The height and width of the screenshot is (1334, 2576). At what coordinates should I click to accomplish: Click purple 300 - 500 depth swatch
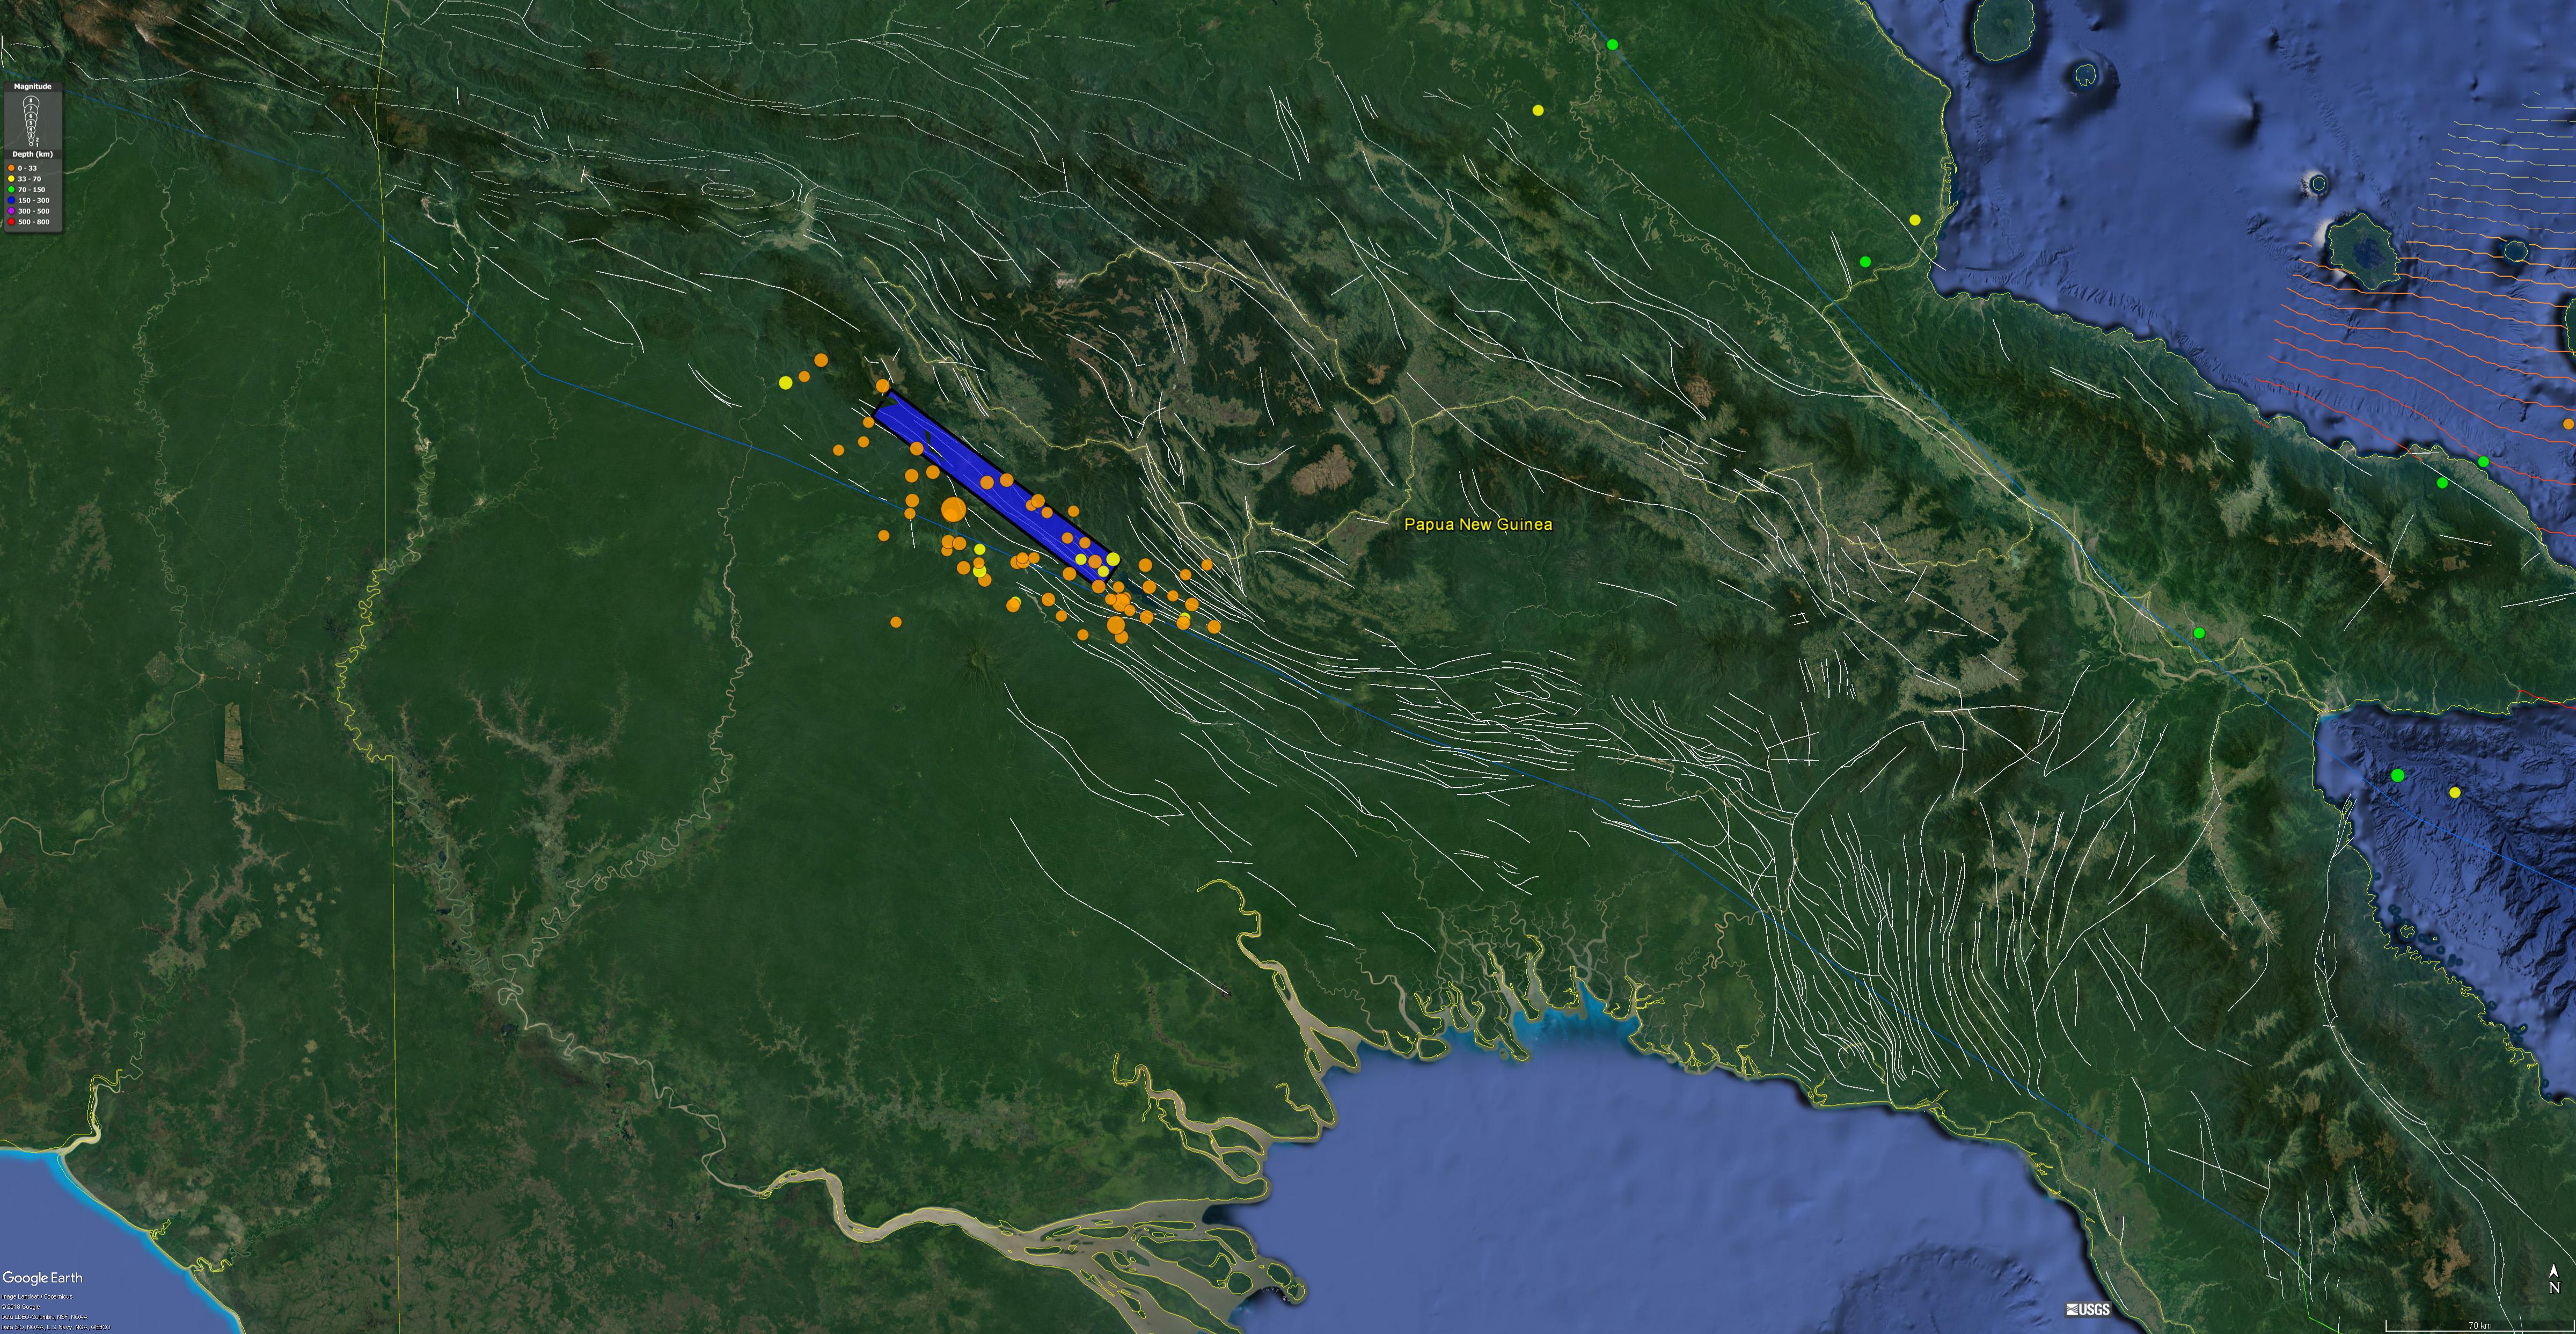pyautogui.click(x=11, y=211)
